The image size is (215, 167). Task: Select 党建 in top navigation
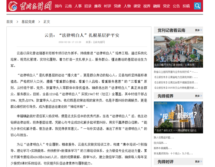click(117, 6)
